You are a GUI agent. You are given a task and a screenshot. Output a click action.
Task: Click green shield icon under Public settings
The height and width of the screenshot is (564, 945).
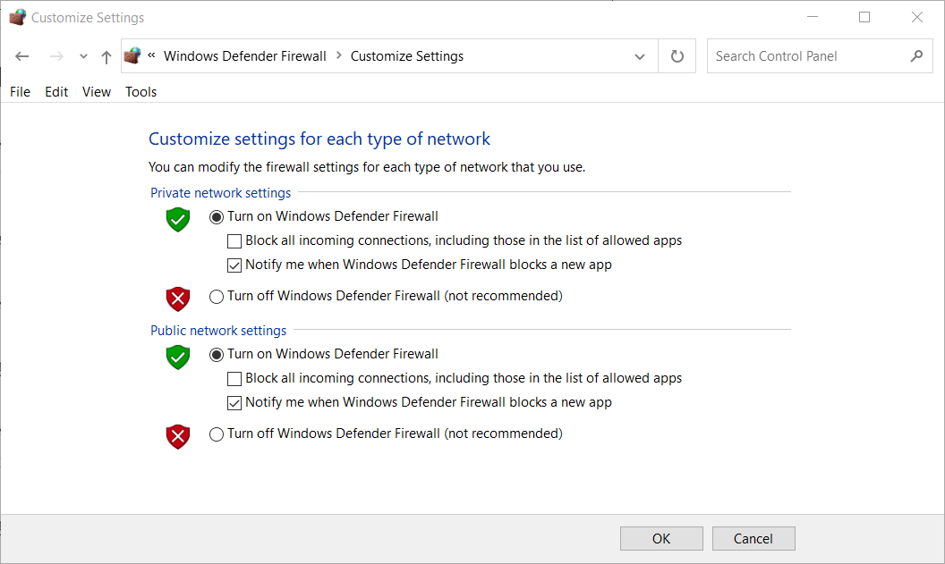click(178, 358)
